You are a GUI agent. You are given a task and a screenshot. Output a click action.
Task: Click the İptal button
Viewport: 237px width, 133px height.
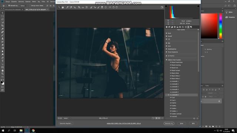(181, 123)
